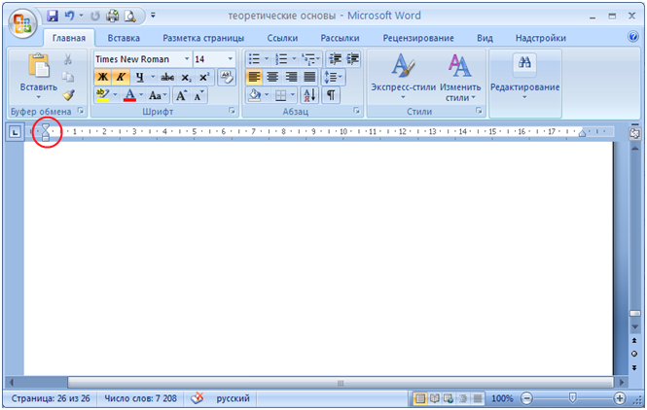647x410 pixels.
Task: Open the Вставка tab
Action: tap(124, 38)
